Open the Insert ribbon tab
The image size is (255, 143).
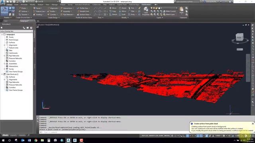[16, 5]
